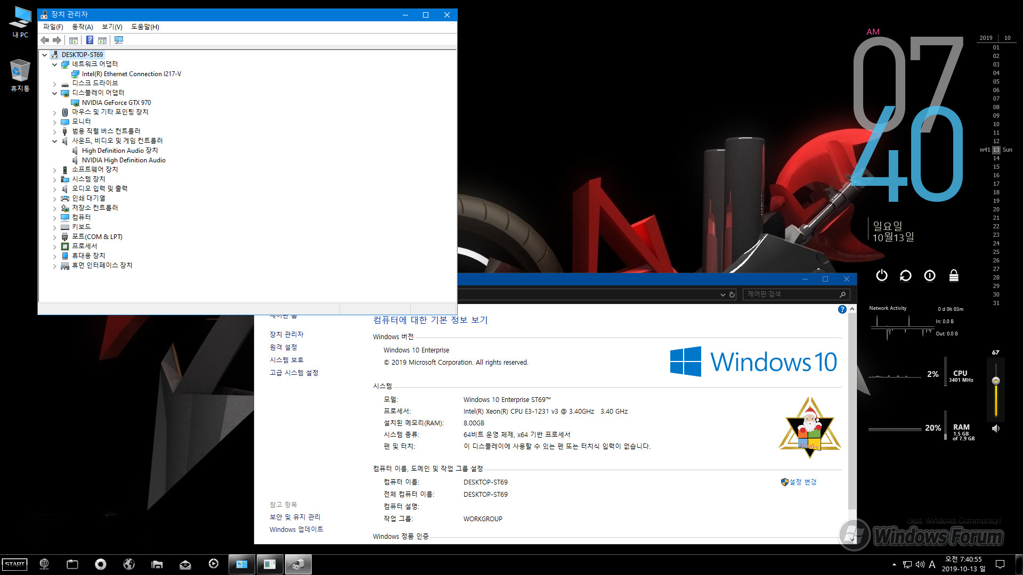Screen dimensions: 1023x575
Task: Select NVIDIA GeForce GTX 970 device
Action: pos(116,103)
